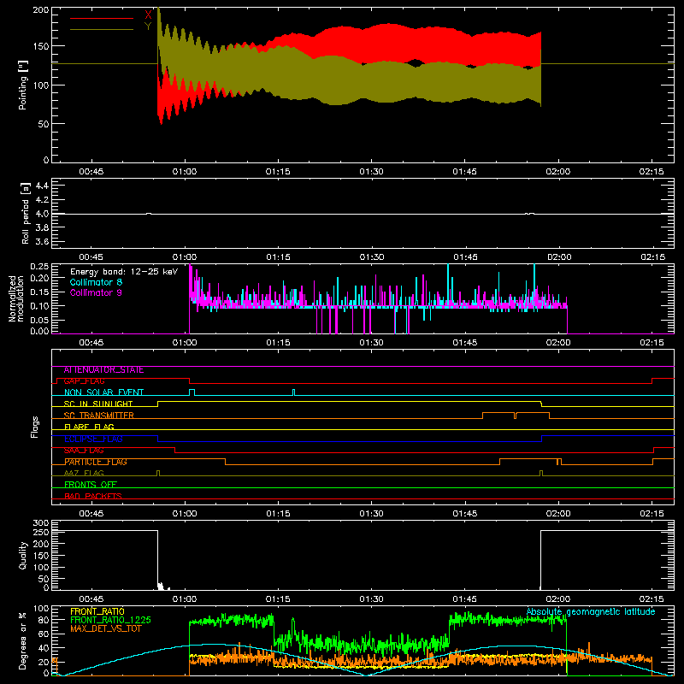
Task: Click the 'NON_SOLAR_EVENT' flag label
Action: click(103, 392)
